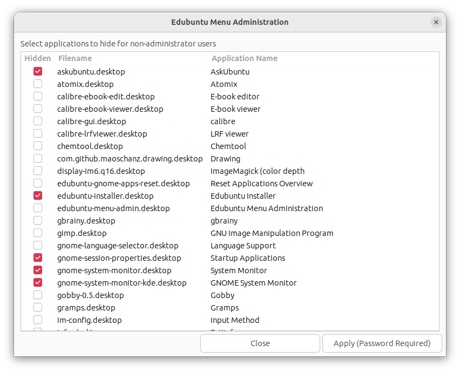The height and width of the screenshot is (372, 460).
Task: Check the gbrainy.desktop hidden checkbox
Action: click(x=38, y=220)
